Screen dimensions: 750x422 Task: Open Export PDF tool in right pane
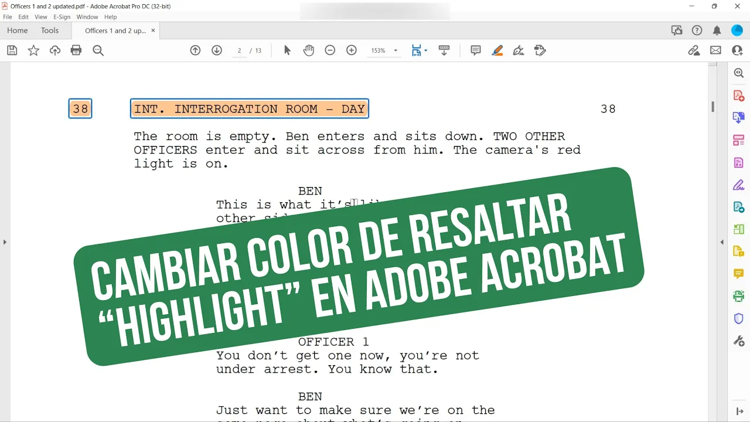tap(738, 207)
